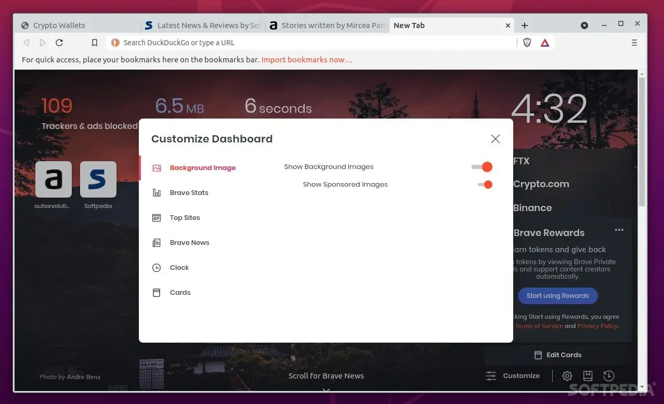Viewport: 664px width, 404px height.
Task: Open the Brave Rewards triangle icon
Action: (x=544, y=43)
